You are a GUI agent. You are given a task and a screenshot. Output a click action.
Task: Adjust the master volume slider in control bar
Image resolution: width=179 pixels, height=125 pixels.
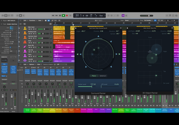[x=147, y=16]
